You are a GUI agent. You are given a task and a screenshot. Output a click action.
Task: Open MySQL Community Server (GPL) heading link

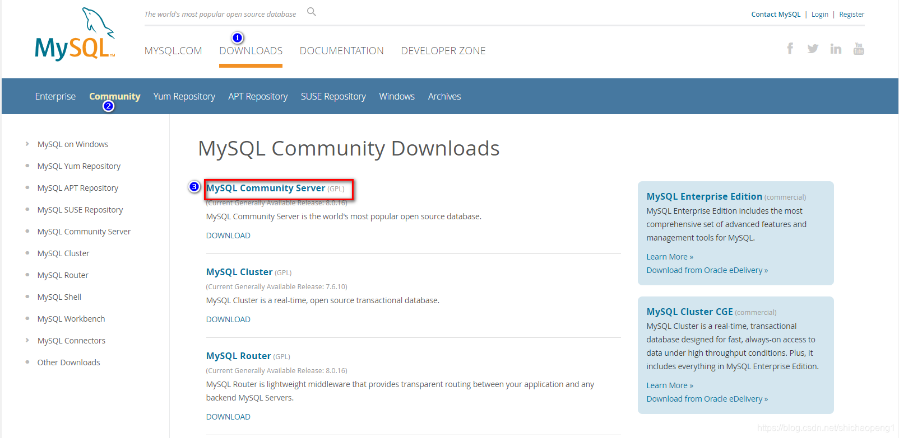266,188
